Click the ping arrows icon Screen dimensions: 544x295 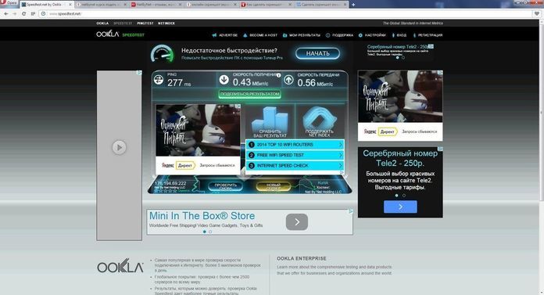[x=159, y=80]
